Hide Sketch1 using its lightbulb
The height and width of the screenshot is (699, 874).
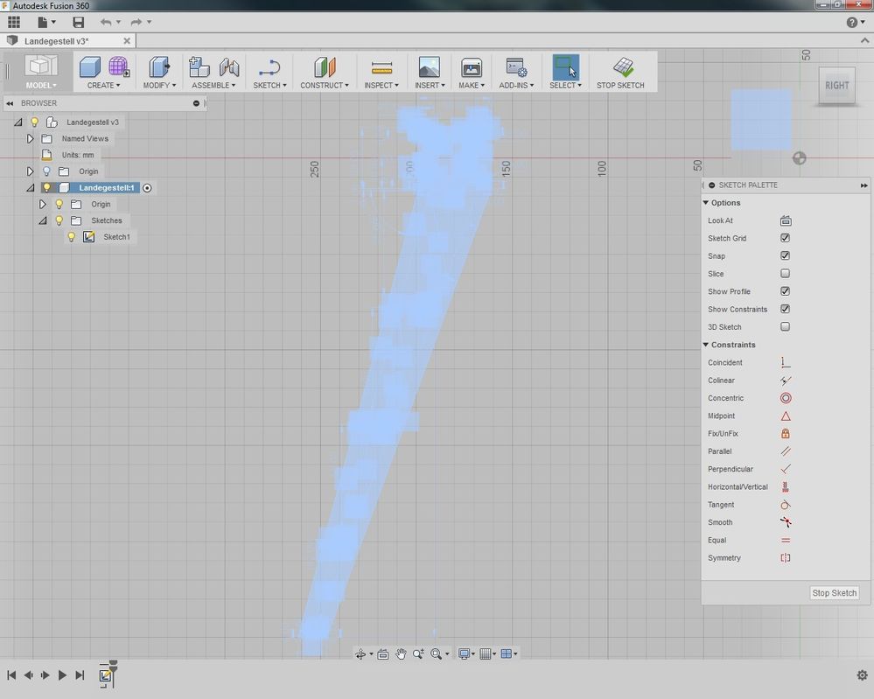(72, 237)
